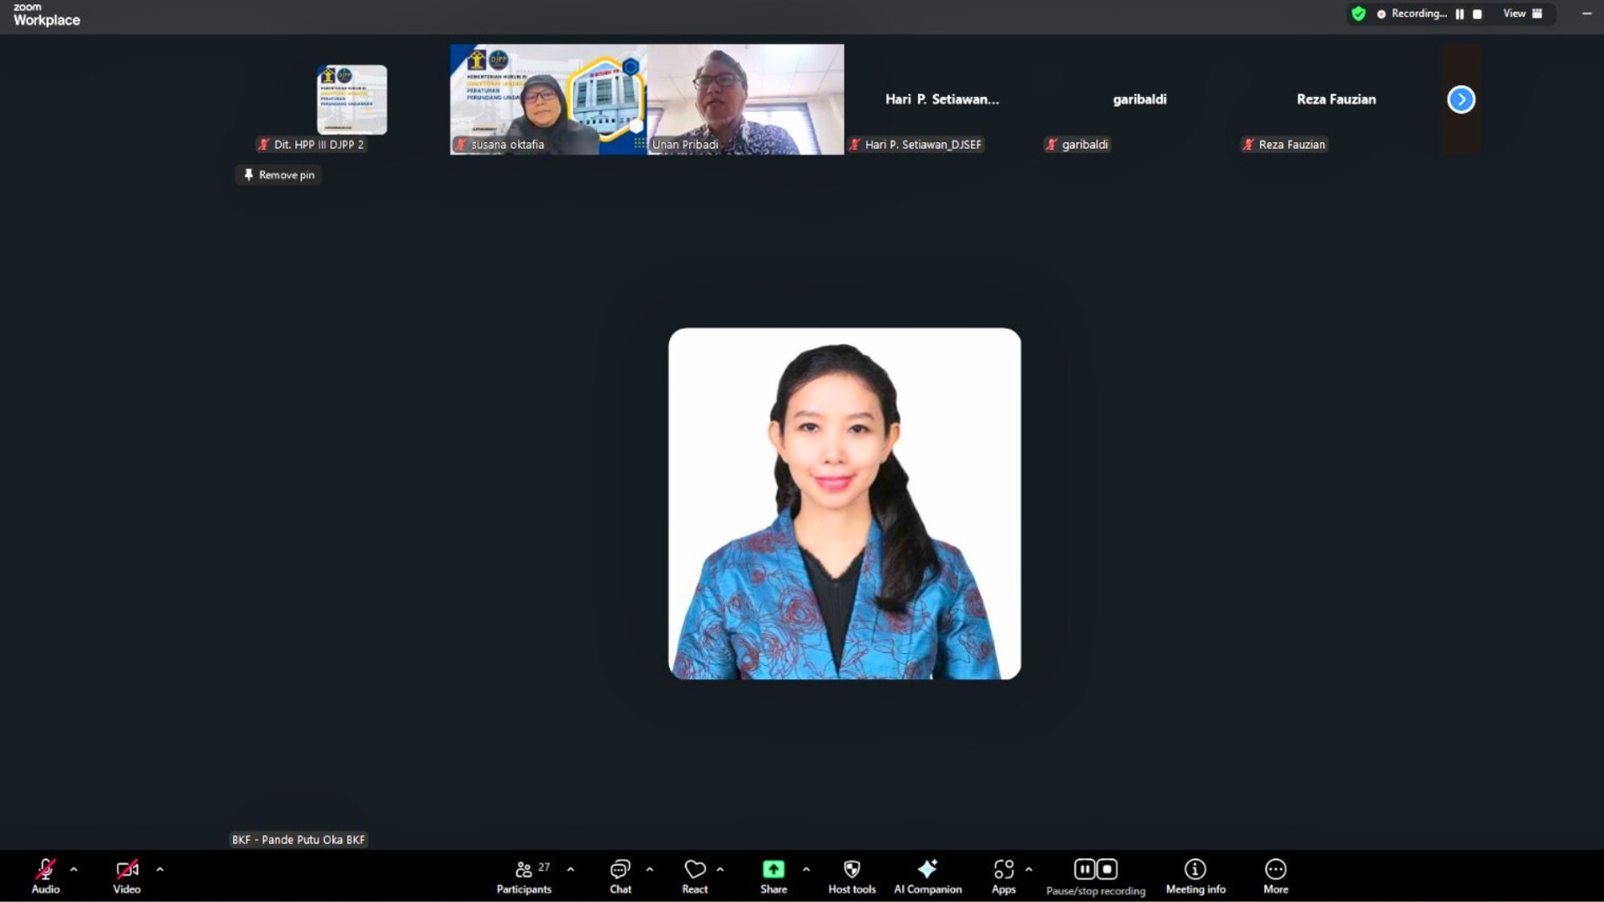Select Unan Pribadi's video thumbnail

[x=745, y=99]
